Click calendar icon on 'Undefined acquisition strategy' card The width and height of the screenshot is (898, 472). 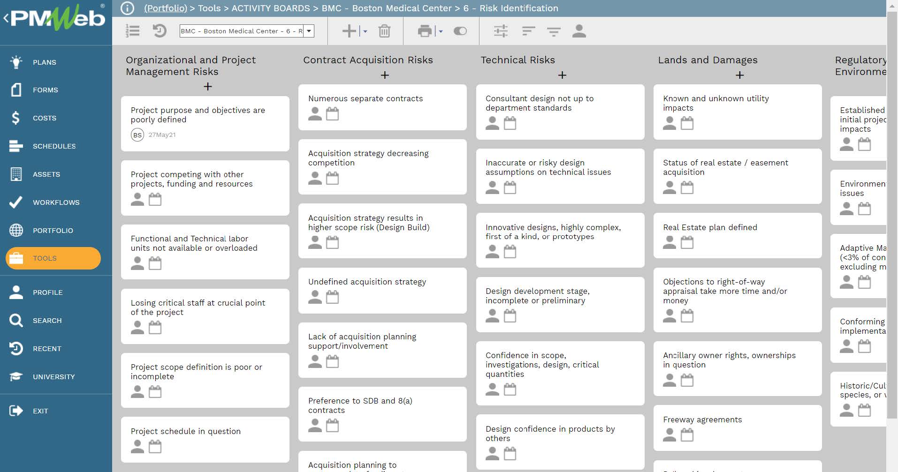[x=332, y=297]
